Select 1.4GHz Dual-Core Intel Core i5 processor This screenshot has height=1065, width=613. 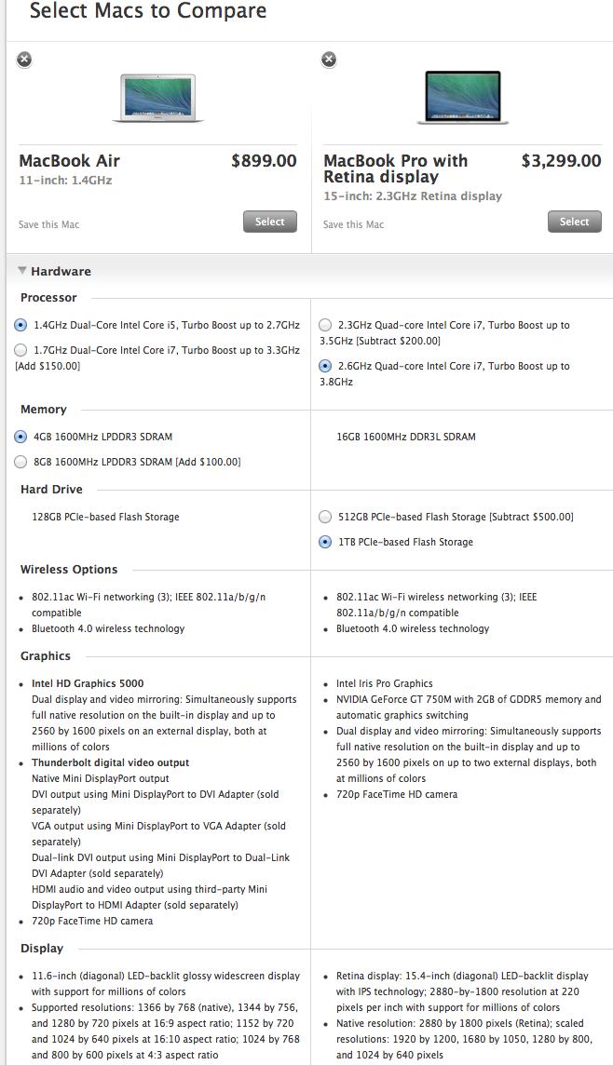coord(21,325)
